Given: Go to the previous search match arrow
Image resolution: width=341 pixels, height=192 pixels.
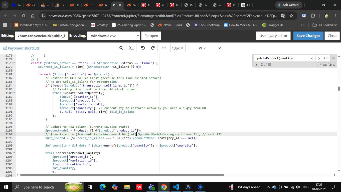Looking at the screenshot, I should [312, 58].
